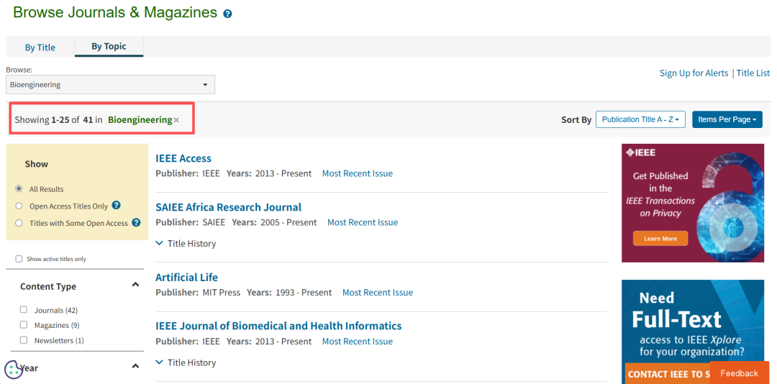777x384 pixels.
Task: Remove the Bioengineering filter with X
Action: (176, 120)
